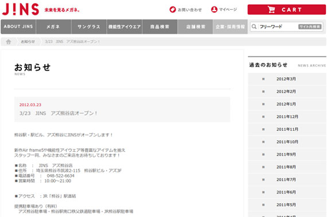Viewport: 327px width, 217px height.
Task: Open the サングラス menu
Action: [x=89, y=27]
